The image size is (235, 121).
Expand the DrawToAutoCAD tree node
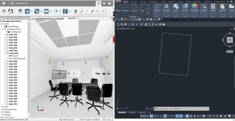click(x=8, y=59)
